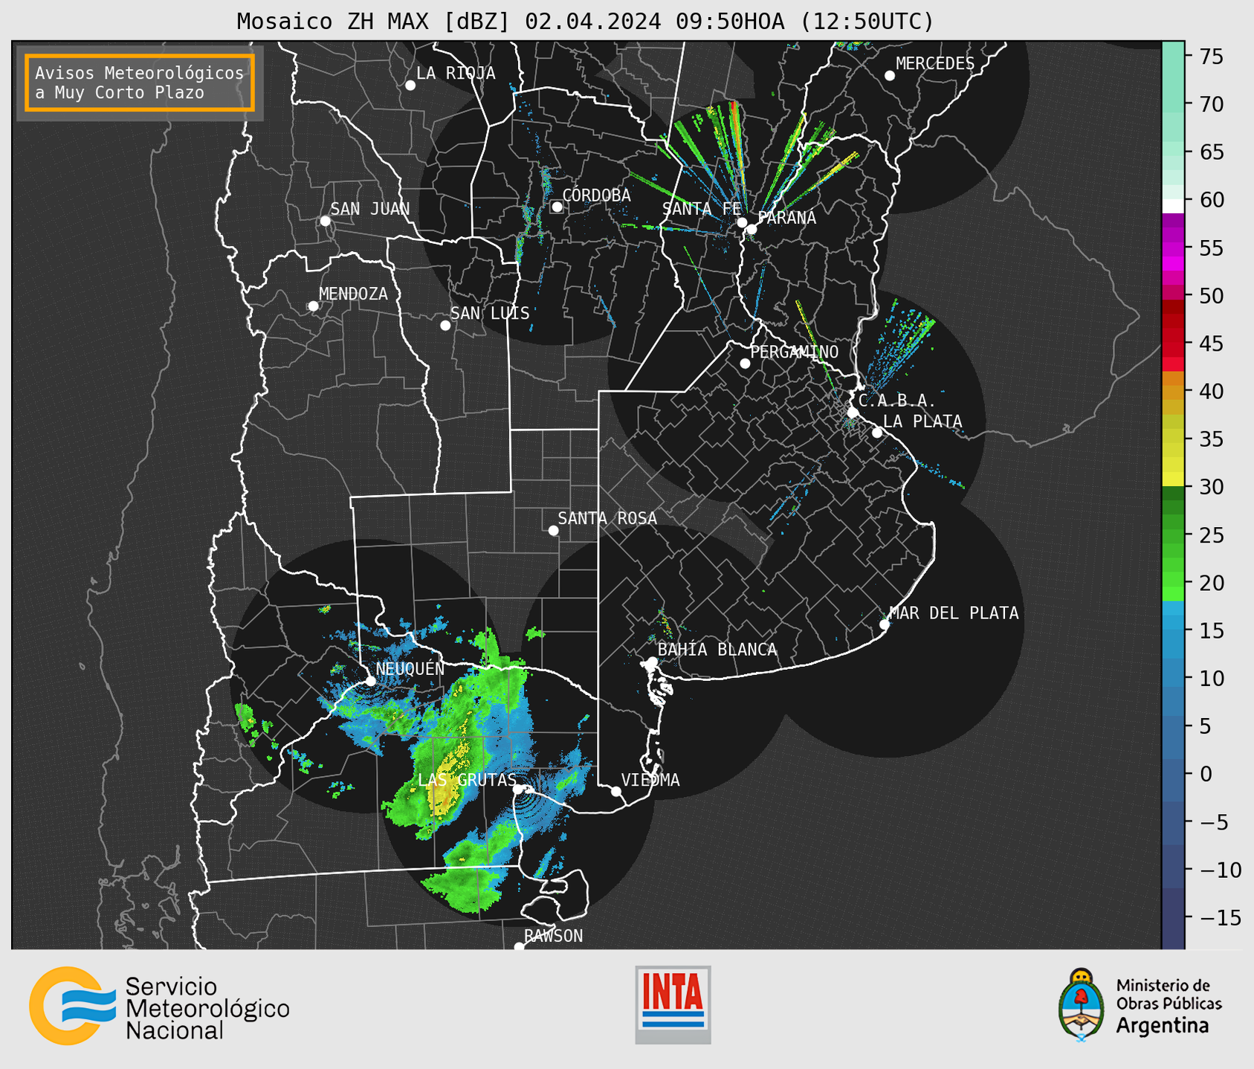The width and height of the screenshot is (1254, 1069).
Task: Click the Bahía Blanca city dot
Action: click(x=652, y=662)
